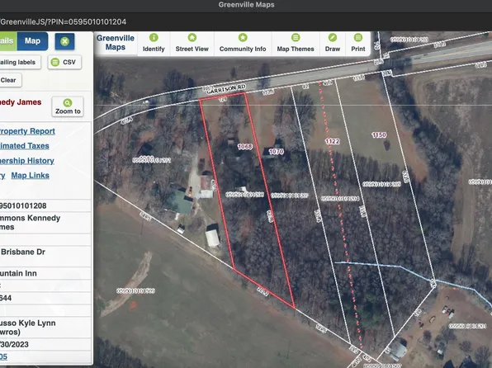Open the Estimated Taxes link
Image resolution: width=492 pixels, height=368 pixels.
[25, 146]
